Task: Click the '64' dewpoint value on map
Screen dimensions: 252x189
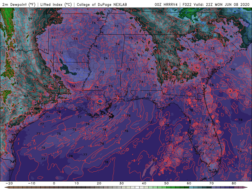Action: (163, 42)
